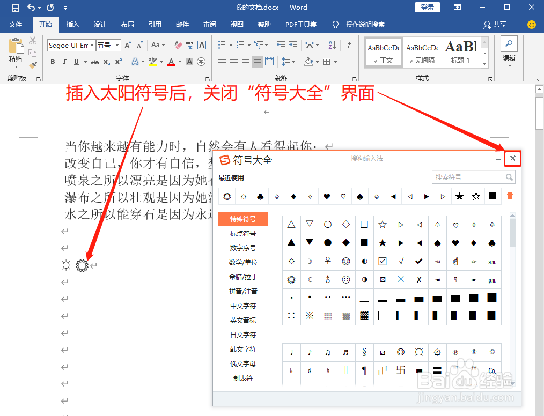
Task: Clear recent symbols with orange trash icon
Action: (510, 196)
